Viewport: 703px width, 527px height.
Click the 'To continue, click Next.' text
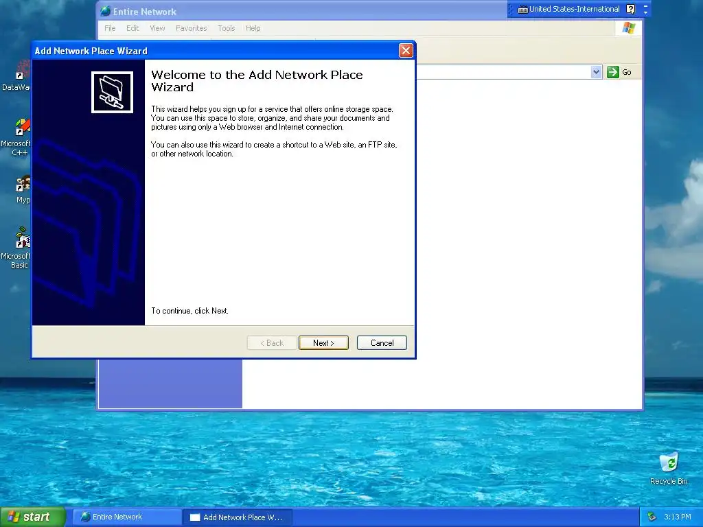(189, 311)
